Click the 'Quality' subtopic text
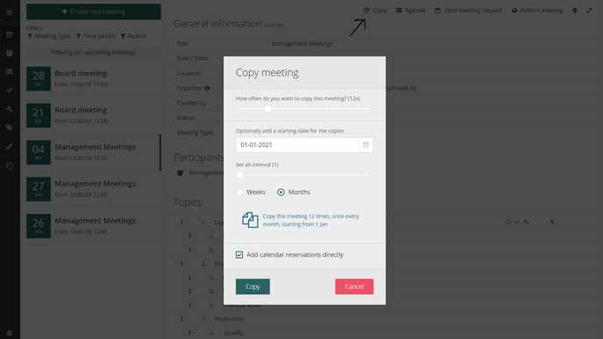Screen dimensions: 603x339 (x=233, y=333)
